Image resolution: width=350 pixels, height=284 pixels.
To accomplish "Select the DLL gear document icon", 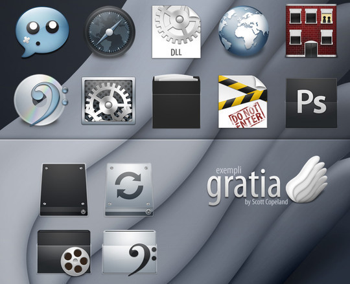I will (x=176, y=32).
